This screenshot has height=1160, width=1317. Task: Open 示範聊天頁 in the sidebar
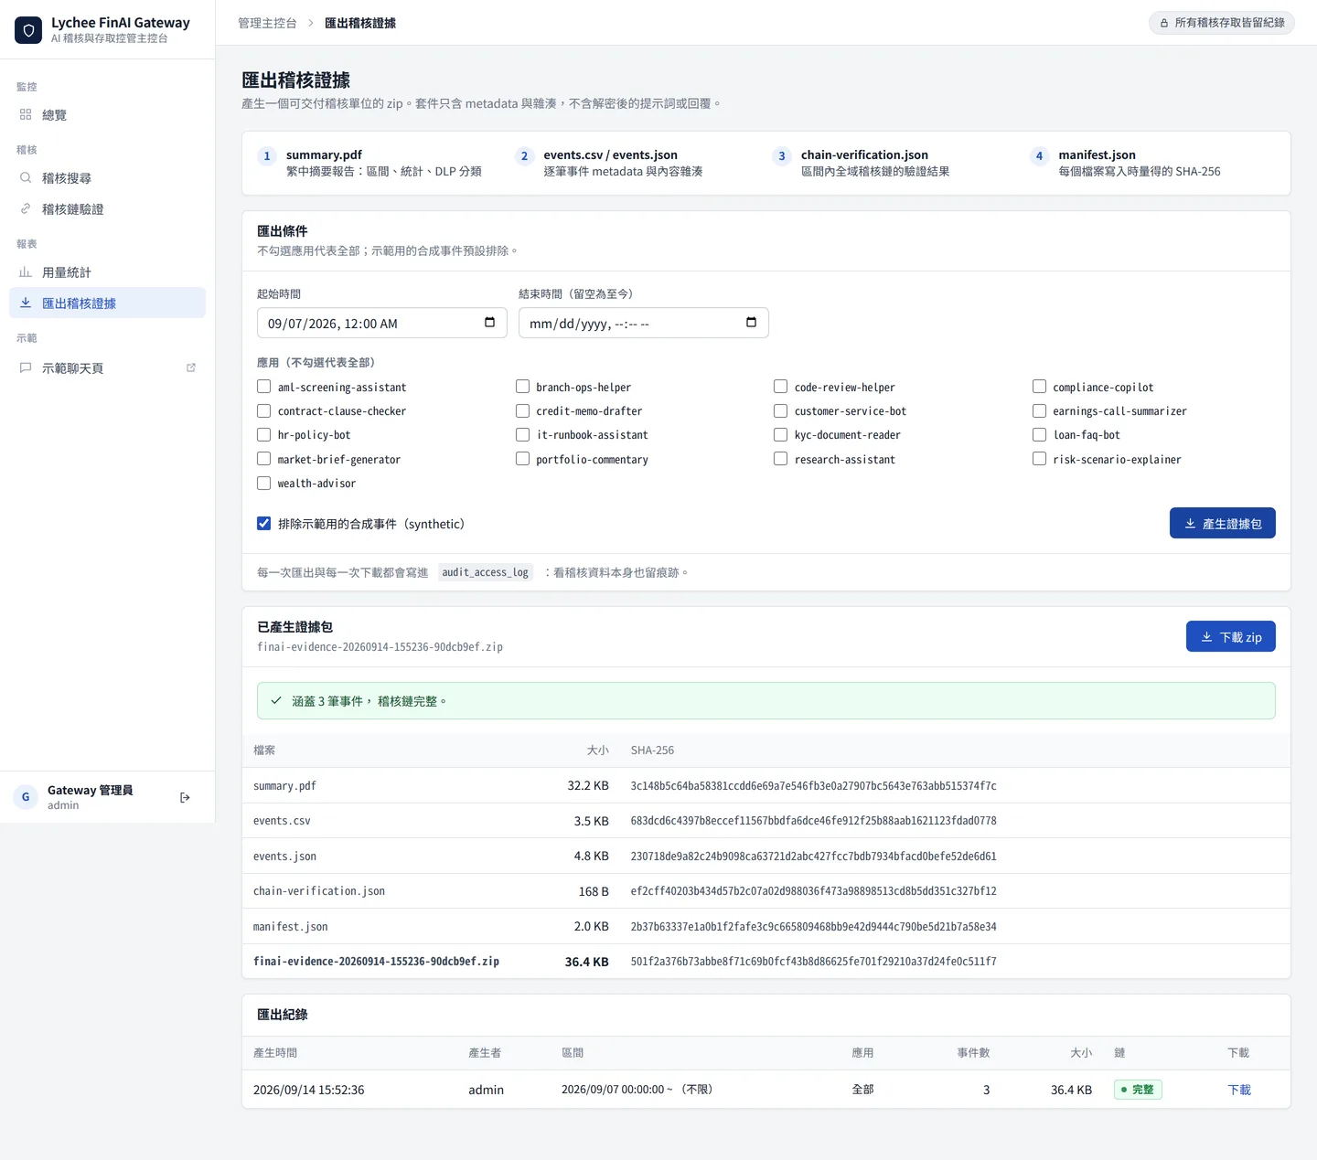click(107, 367)
